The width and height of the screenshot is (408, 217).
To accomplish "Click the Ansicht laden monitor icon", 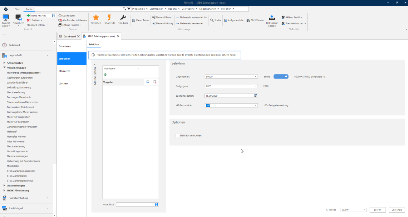I will pyautogui.click(x=6, y=17).
